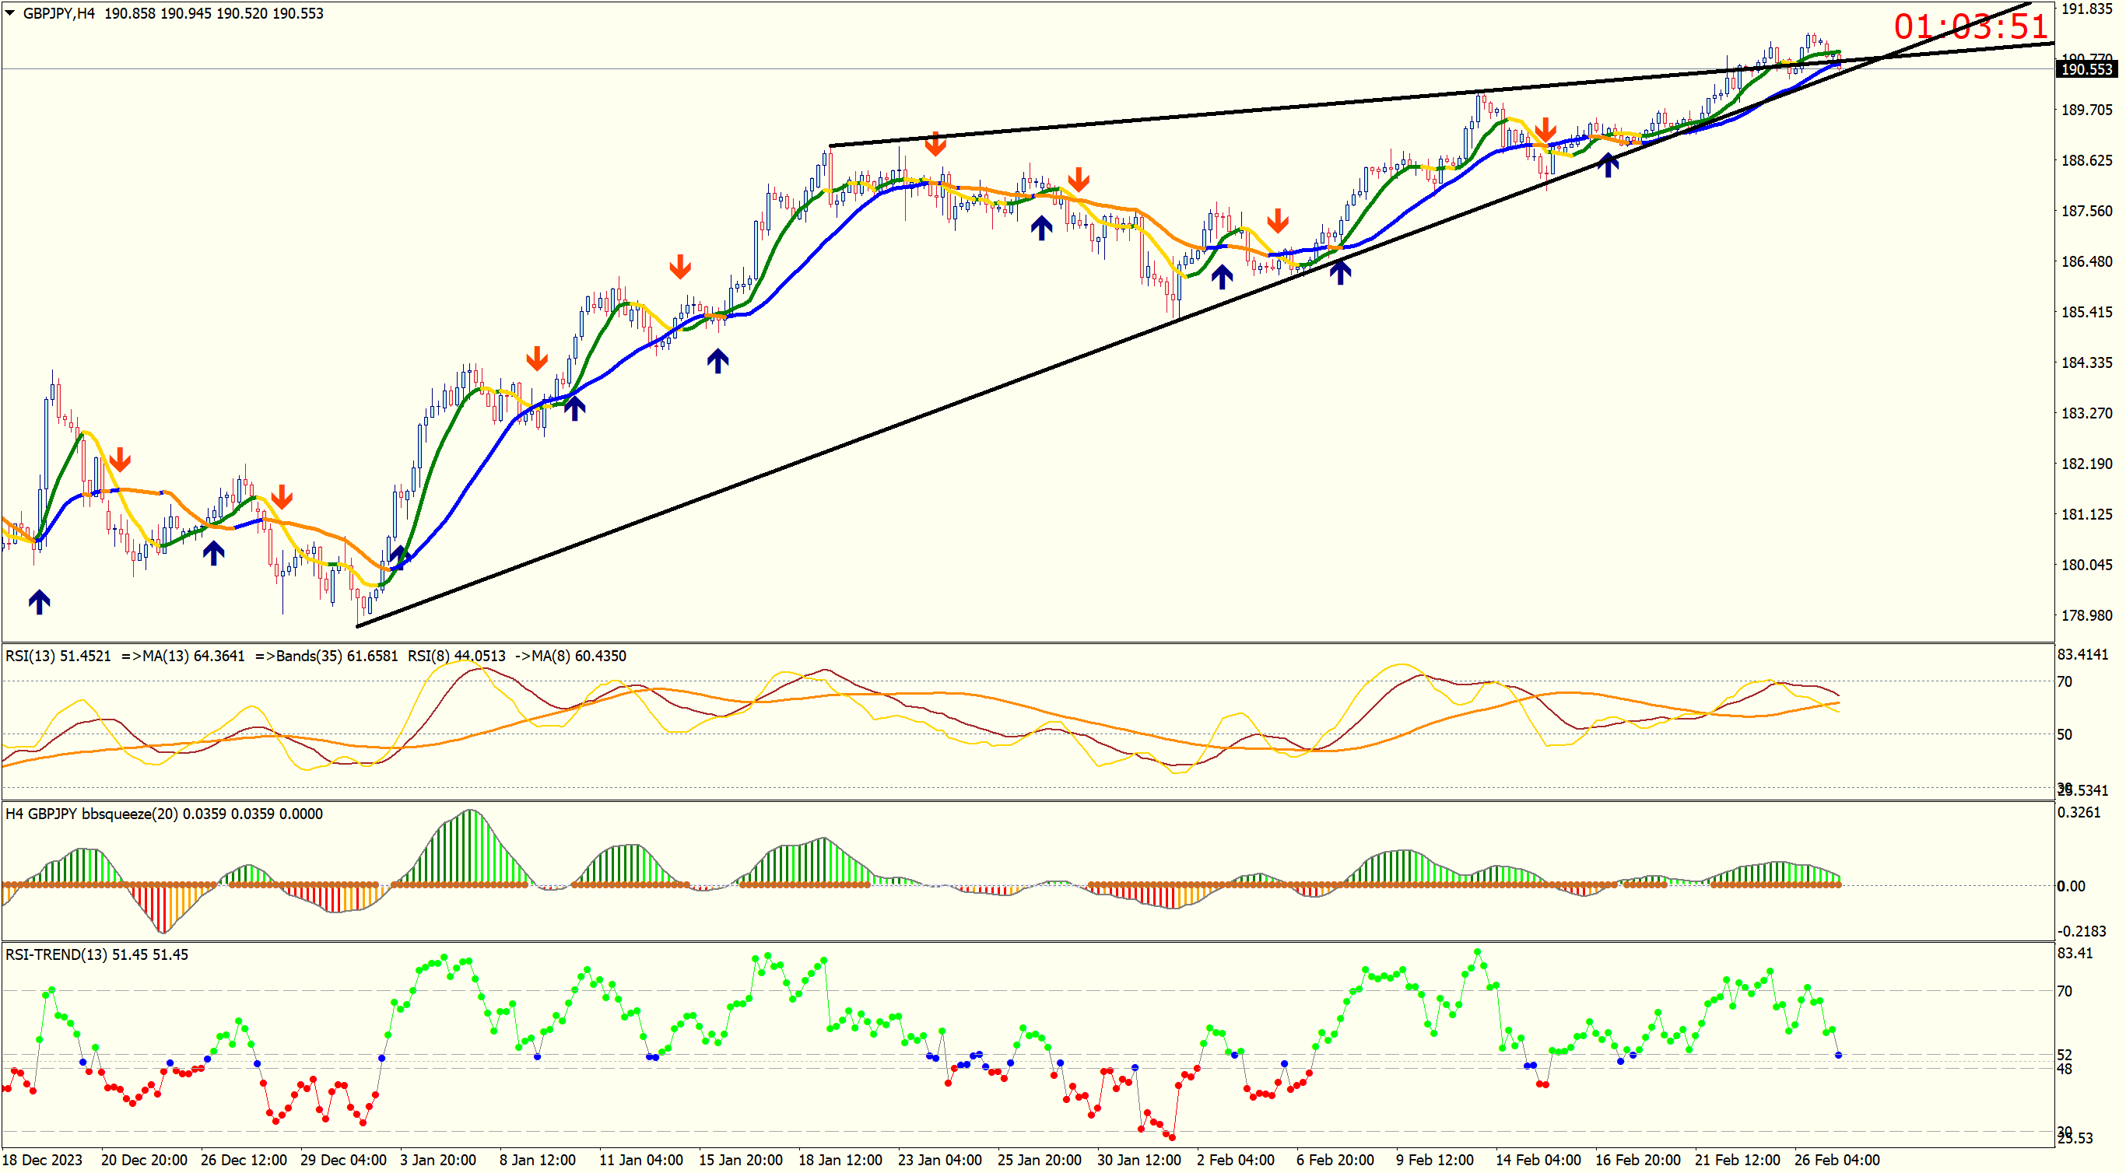
Task: Click the red down arrow above the 14 Feb candles
Action: click(x=1545, y=128)
